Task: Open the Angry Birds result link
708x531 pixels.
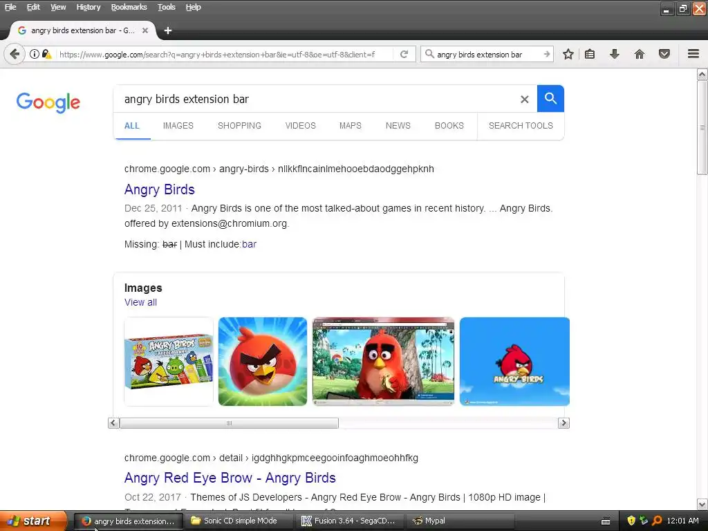Action: [160, 189]
